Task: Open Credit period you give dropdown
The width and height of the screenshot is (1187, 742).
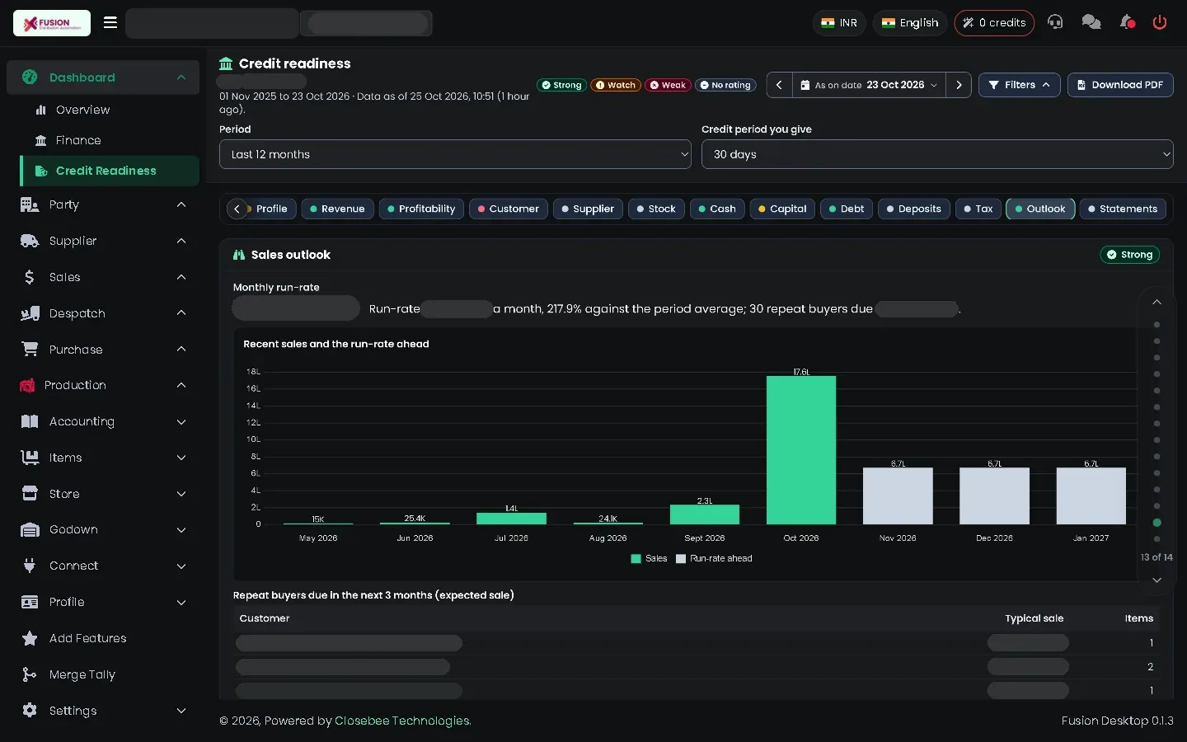Action: [x=937, y=154]
